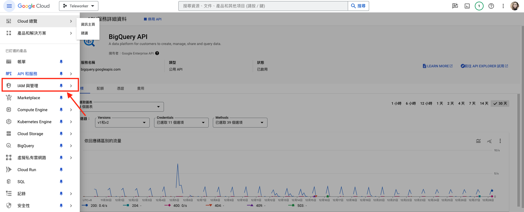Click the Cloud 總覽 sidebar icon
This screenshot has height=212, width=524.
coord(9,21)
